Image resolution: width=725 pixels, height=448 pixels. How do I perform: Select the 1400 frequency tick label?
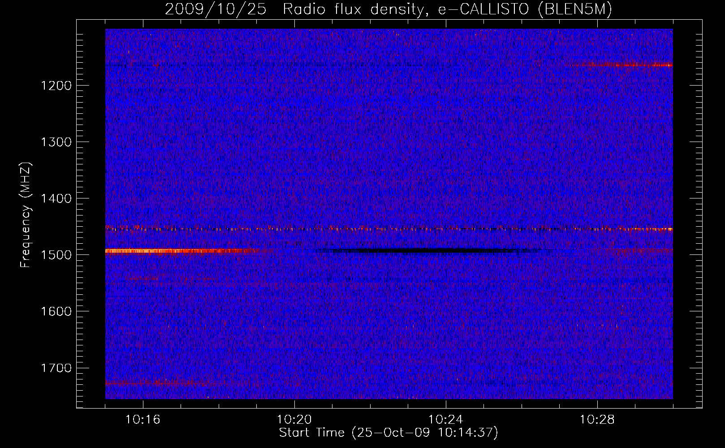(x=56, y=198)
